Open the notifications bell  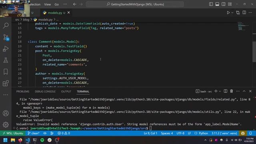click(251, 133)
